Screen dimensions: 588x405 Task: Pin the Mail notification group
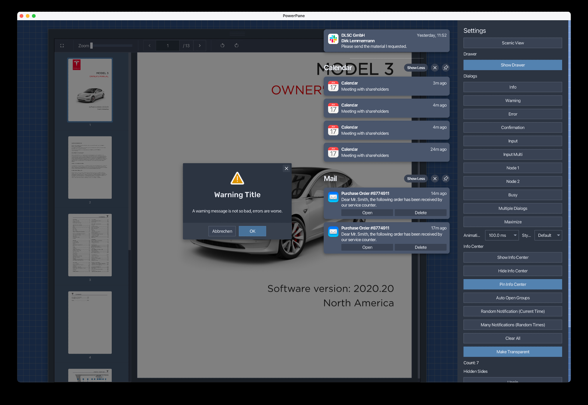pos(446,179)
